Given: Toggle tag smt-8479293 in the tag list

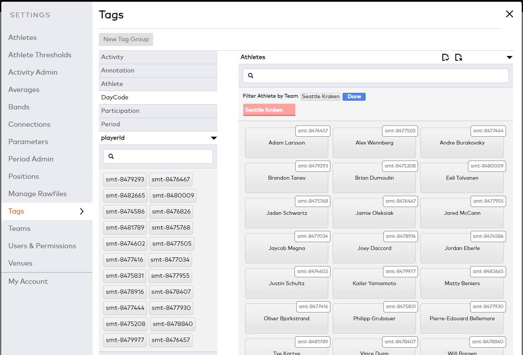Looking at the screenshot, I should click(125, 179).
